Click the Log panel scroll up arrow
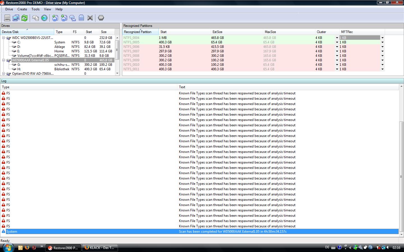Screen dimensions: 404x252 coord(401,87)
